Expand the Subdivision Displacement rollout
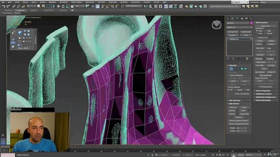The image size is (280, 157). tap(266, 97)
